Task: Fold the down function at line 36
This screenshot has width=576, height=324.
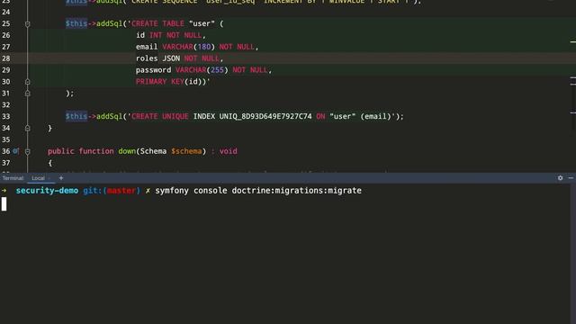Action: (x=27, y=151)
